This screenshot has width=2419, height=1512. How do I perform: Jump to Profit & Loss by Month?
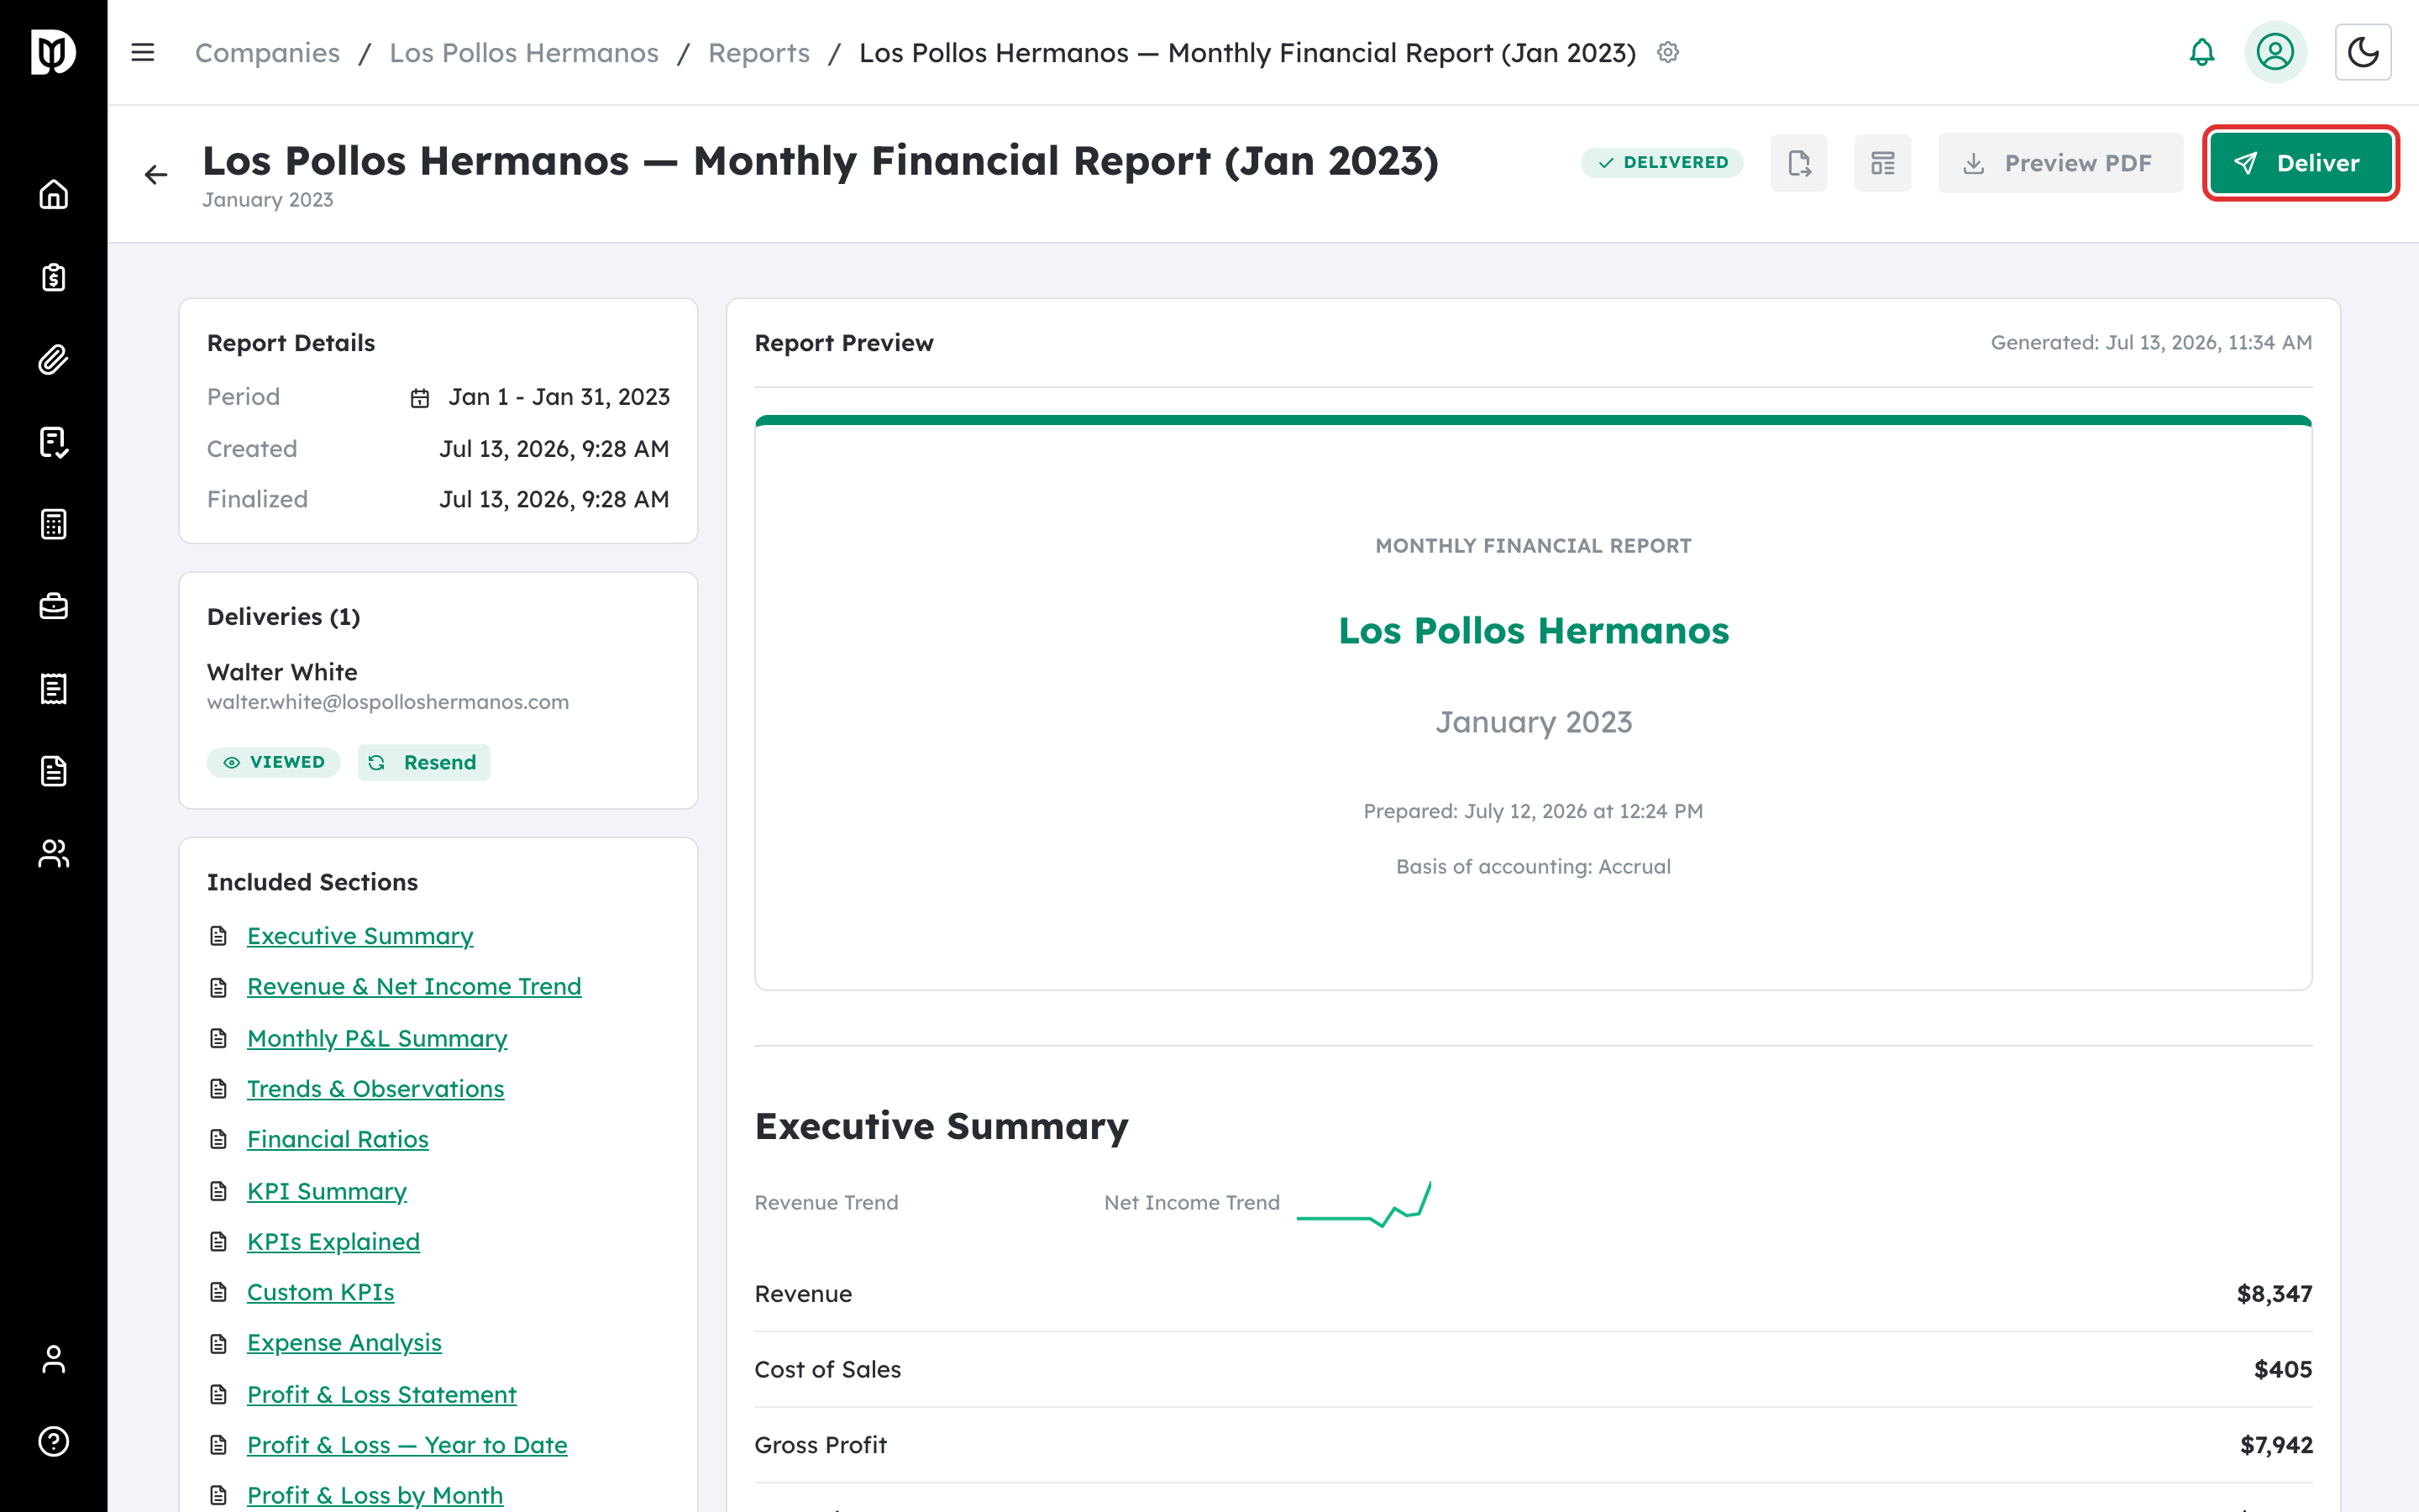click(375, 1496)
